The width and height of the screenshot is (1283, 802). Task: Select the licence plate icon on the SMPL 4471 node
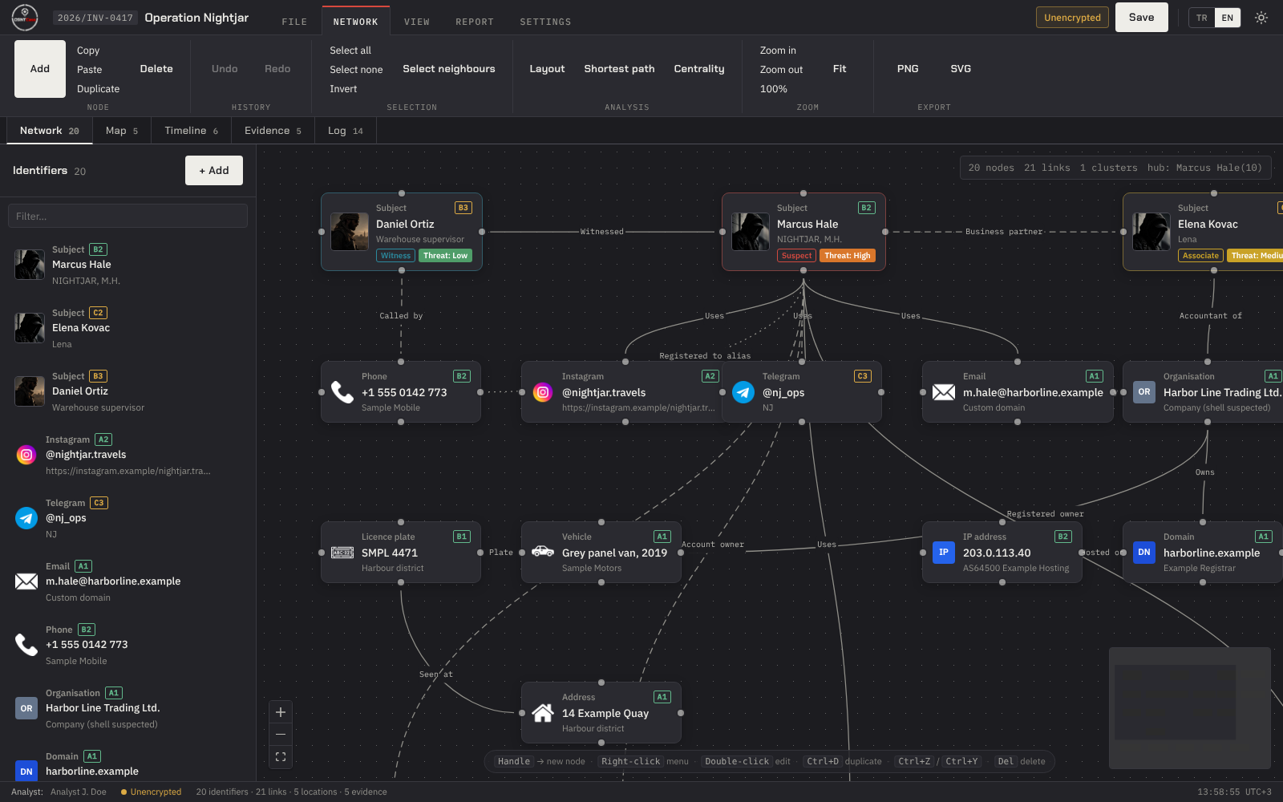pyautogui.click(x=342, y=553)
